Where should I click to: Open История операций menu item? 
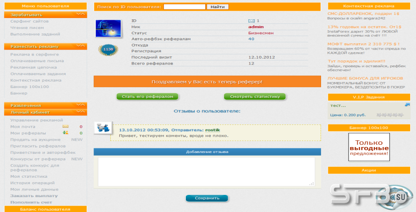point(33,183)
